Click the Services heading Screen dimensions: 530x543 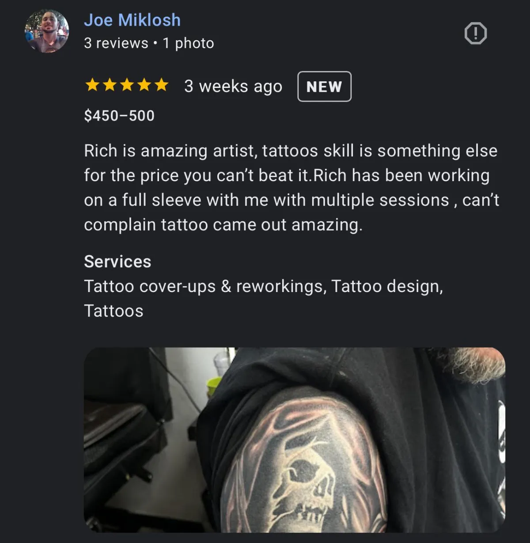tap(117, 262)
